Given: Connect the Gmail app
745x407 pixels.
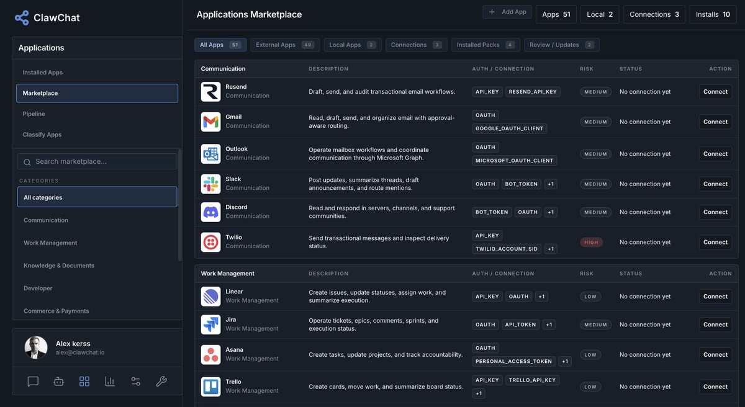Looking at the screenshot, I should pyautogui.click(x=715, y=122).
